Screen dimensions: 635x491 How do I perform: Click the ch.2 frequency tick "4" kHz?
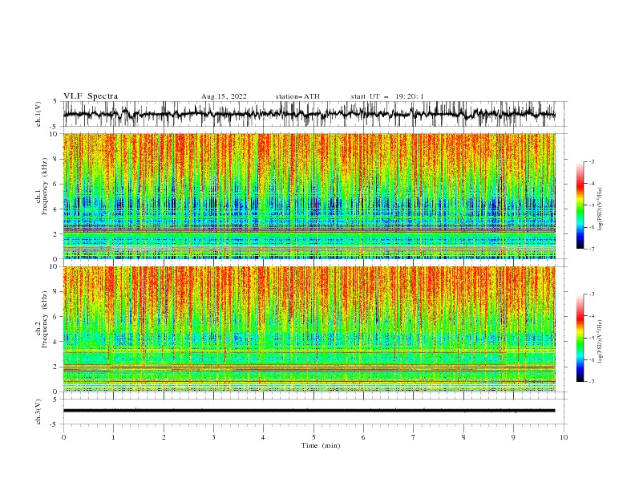coord(56,342)
